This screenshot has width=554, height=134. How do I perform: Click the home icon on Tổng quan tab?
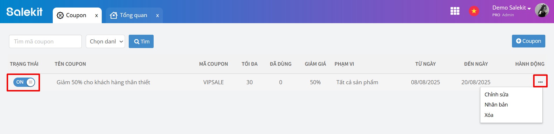114,15
